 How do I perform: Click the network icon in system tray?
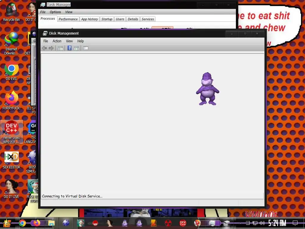255,223
